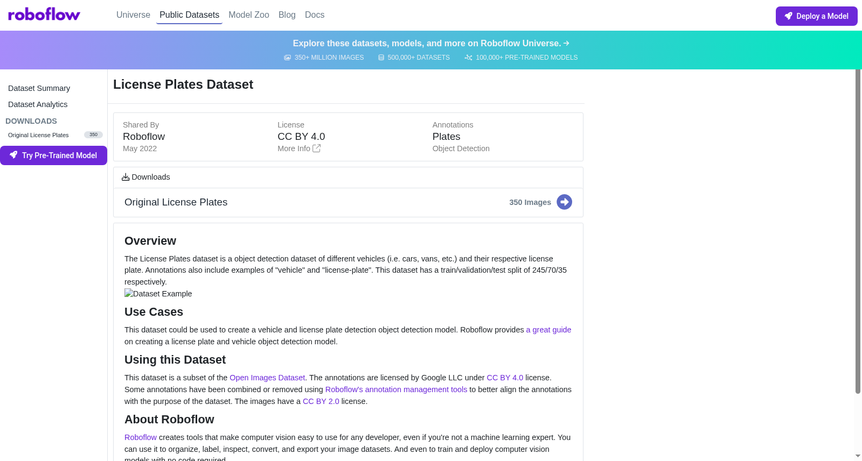Click the 100,000+ PRE-TRAINED MODELS text
This screenshot has width=862, height=461.
click(526, 58)
